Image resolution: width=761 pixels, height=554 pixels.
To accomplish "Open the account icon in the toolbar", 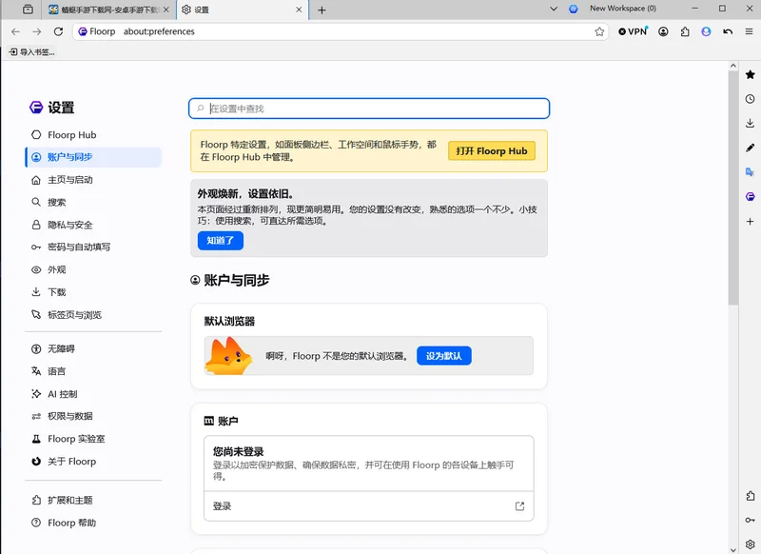I will pos(663,31).
